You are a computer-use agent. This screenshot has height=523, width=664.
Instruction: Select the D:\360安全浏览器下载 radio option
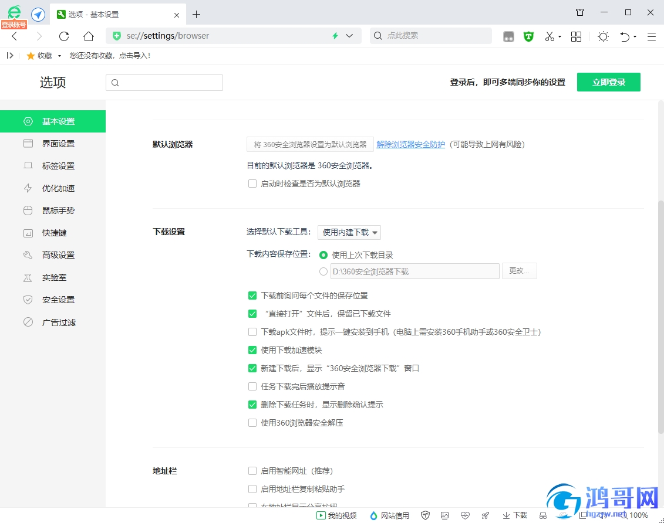click(323, 271)
